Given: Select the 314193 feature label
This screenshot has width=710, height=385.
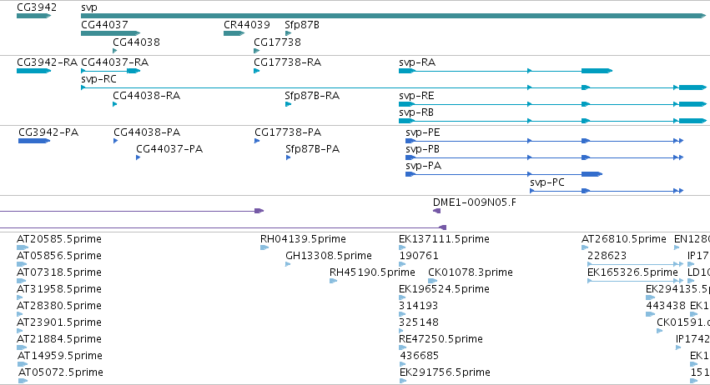Looking at the screenshot, I should pos(418,306).
